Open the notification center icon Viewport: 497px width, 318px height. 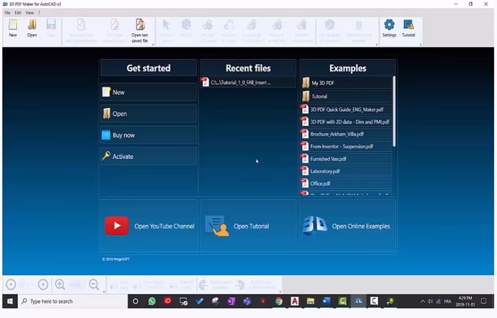483,301
